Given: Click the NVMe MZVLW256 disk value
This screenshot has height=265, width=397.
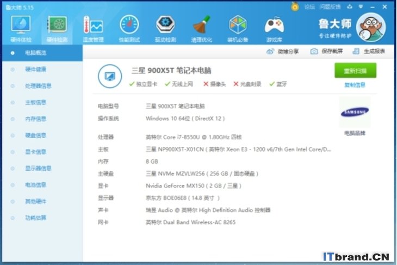Looking at the screenshot, I should (202, 173).
